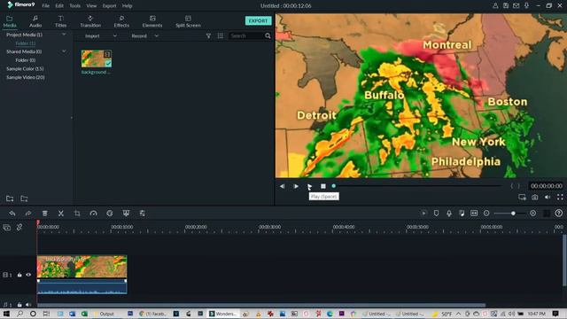
Task: Open Windows Start menu in the taskbar
Action: tap(6, 314)
